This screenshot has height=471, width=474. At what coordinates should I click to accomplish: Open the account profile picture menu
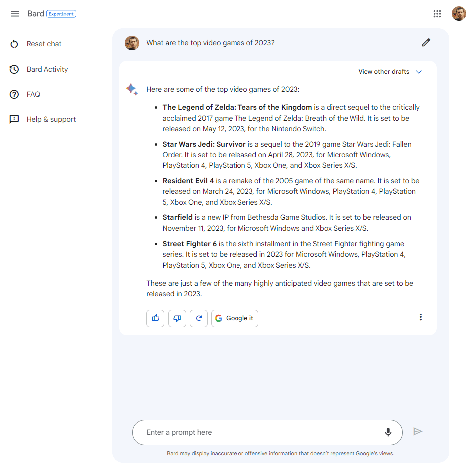459,14
